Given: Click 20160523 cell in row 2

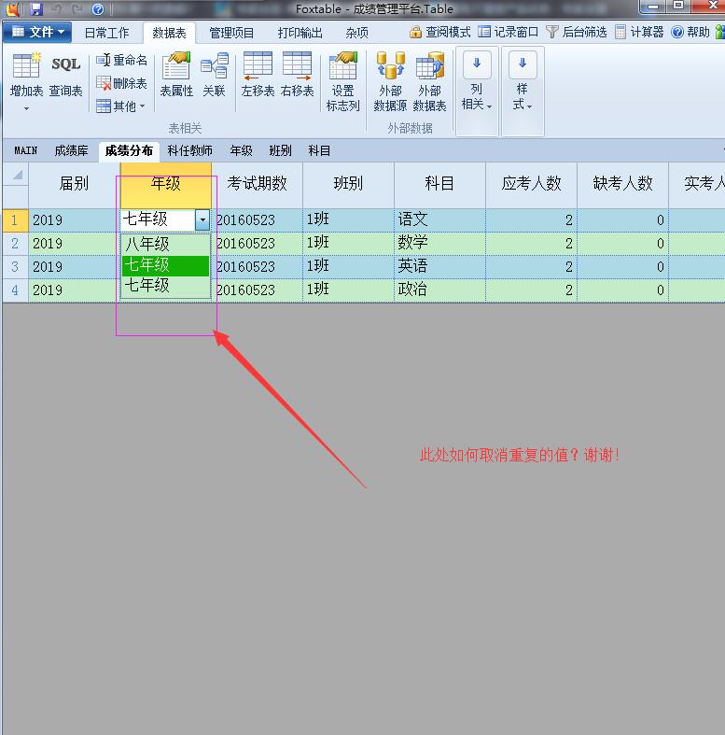Looking at the screenshot, I should click(258, 244).
